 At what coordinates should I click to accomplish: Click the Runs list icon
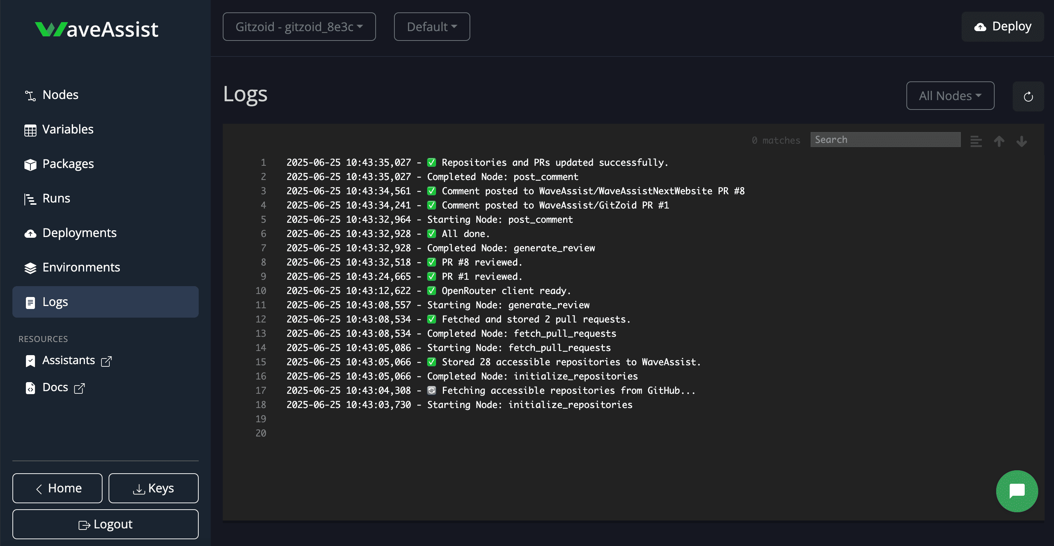[30, 199]
